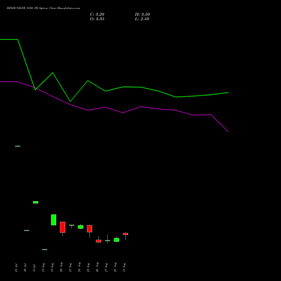Select the high value H: 3.50
The width and height of the screenshot is (281, 281).
click(x=142, y=15)
